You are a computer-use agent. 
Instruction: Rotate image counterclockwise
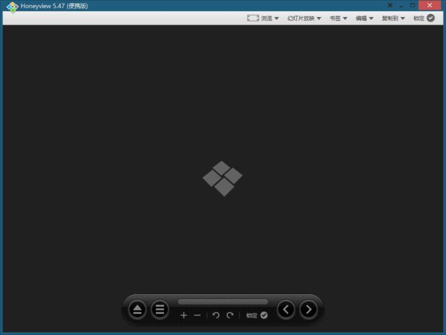coord(216,316)
